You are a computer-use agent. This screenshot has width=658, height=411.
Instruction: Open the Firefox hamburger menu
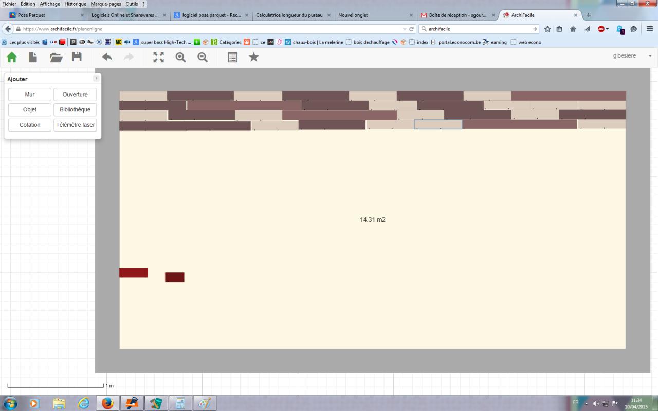point(650,29)
